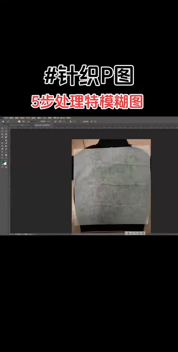Switch to the active jpg document tab
Viewport: 178px width, 352px height.
[x=42, y=125]
